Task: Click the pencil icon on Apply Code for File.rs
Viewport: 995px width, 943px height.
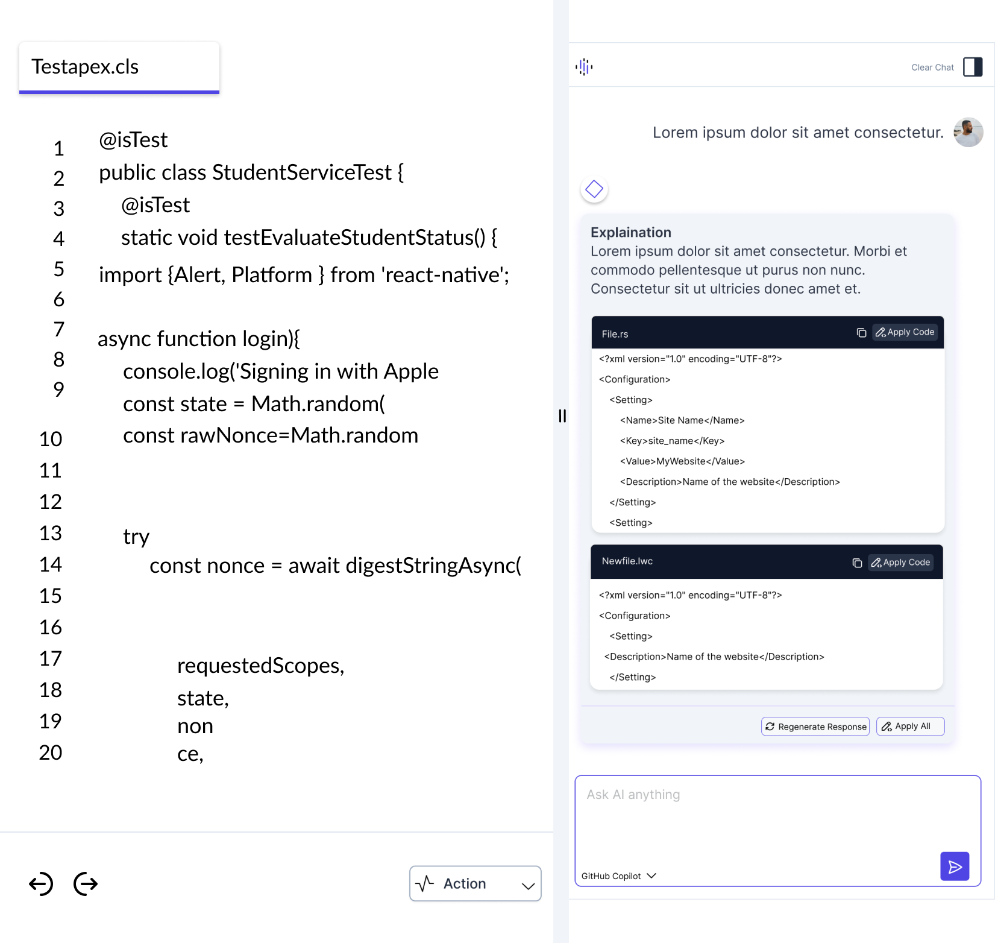Action: pyautogui.click(x=880, y=332)
